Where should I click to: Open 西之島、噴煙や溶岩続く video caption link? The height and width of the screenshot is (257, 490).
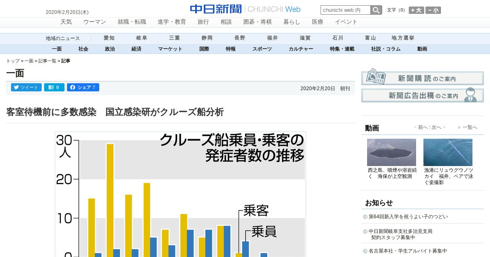pos(392,173)
